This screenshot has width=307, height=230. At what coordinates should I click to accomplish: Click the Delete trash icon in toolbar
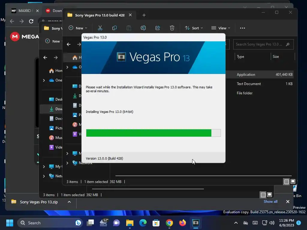coord(172,28)
